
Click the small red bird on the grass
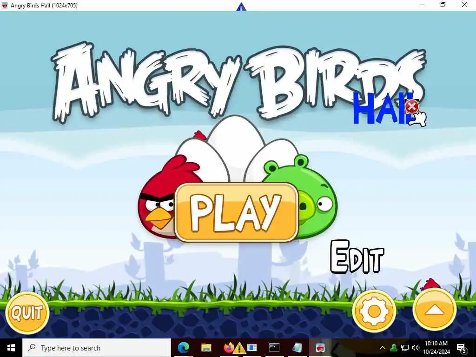click(431, 285)
